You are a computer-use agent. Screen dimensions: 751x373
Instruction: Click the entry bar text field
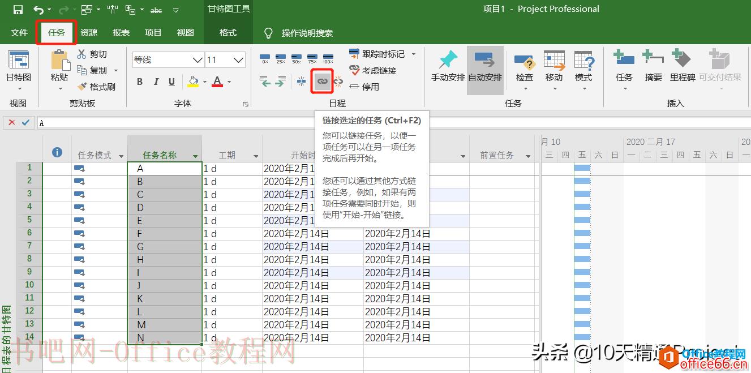pos(394,122)
